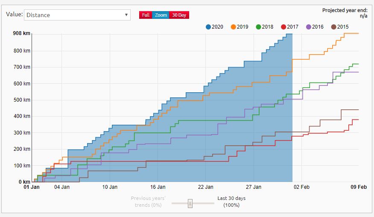
Task: Click the 09 Feb date label
Action: click(x=359, y=187)
